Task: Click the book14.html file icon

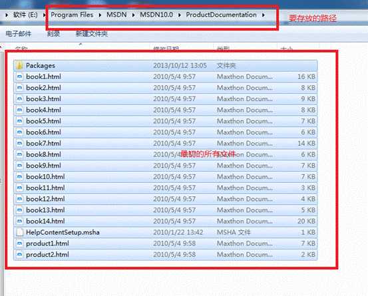Action: tap(20, 222)
